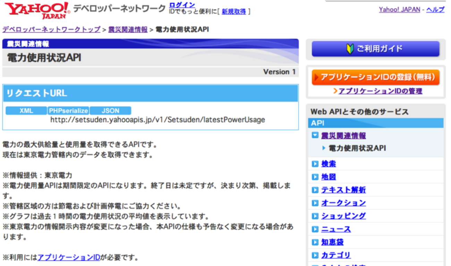The height and width of the screenshot is (266, 451).
Task: Click the デベロッパーネットワーク header title
Action: (119, 9)
